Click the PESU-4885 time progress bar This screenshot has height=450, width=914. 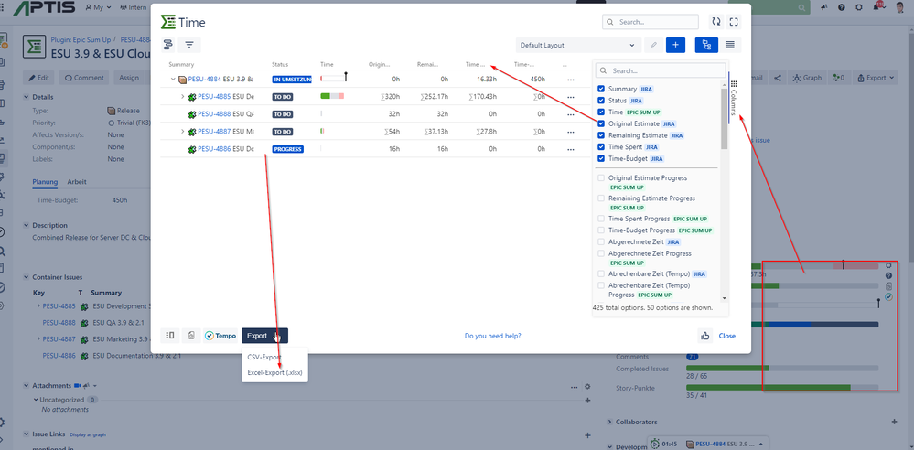332,96
